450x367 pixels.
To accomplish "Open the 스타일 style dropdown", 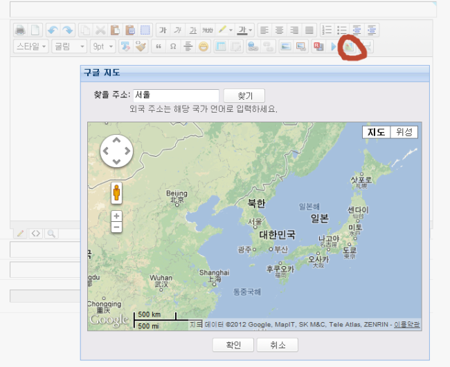I will [x=31, y=47].
